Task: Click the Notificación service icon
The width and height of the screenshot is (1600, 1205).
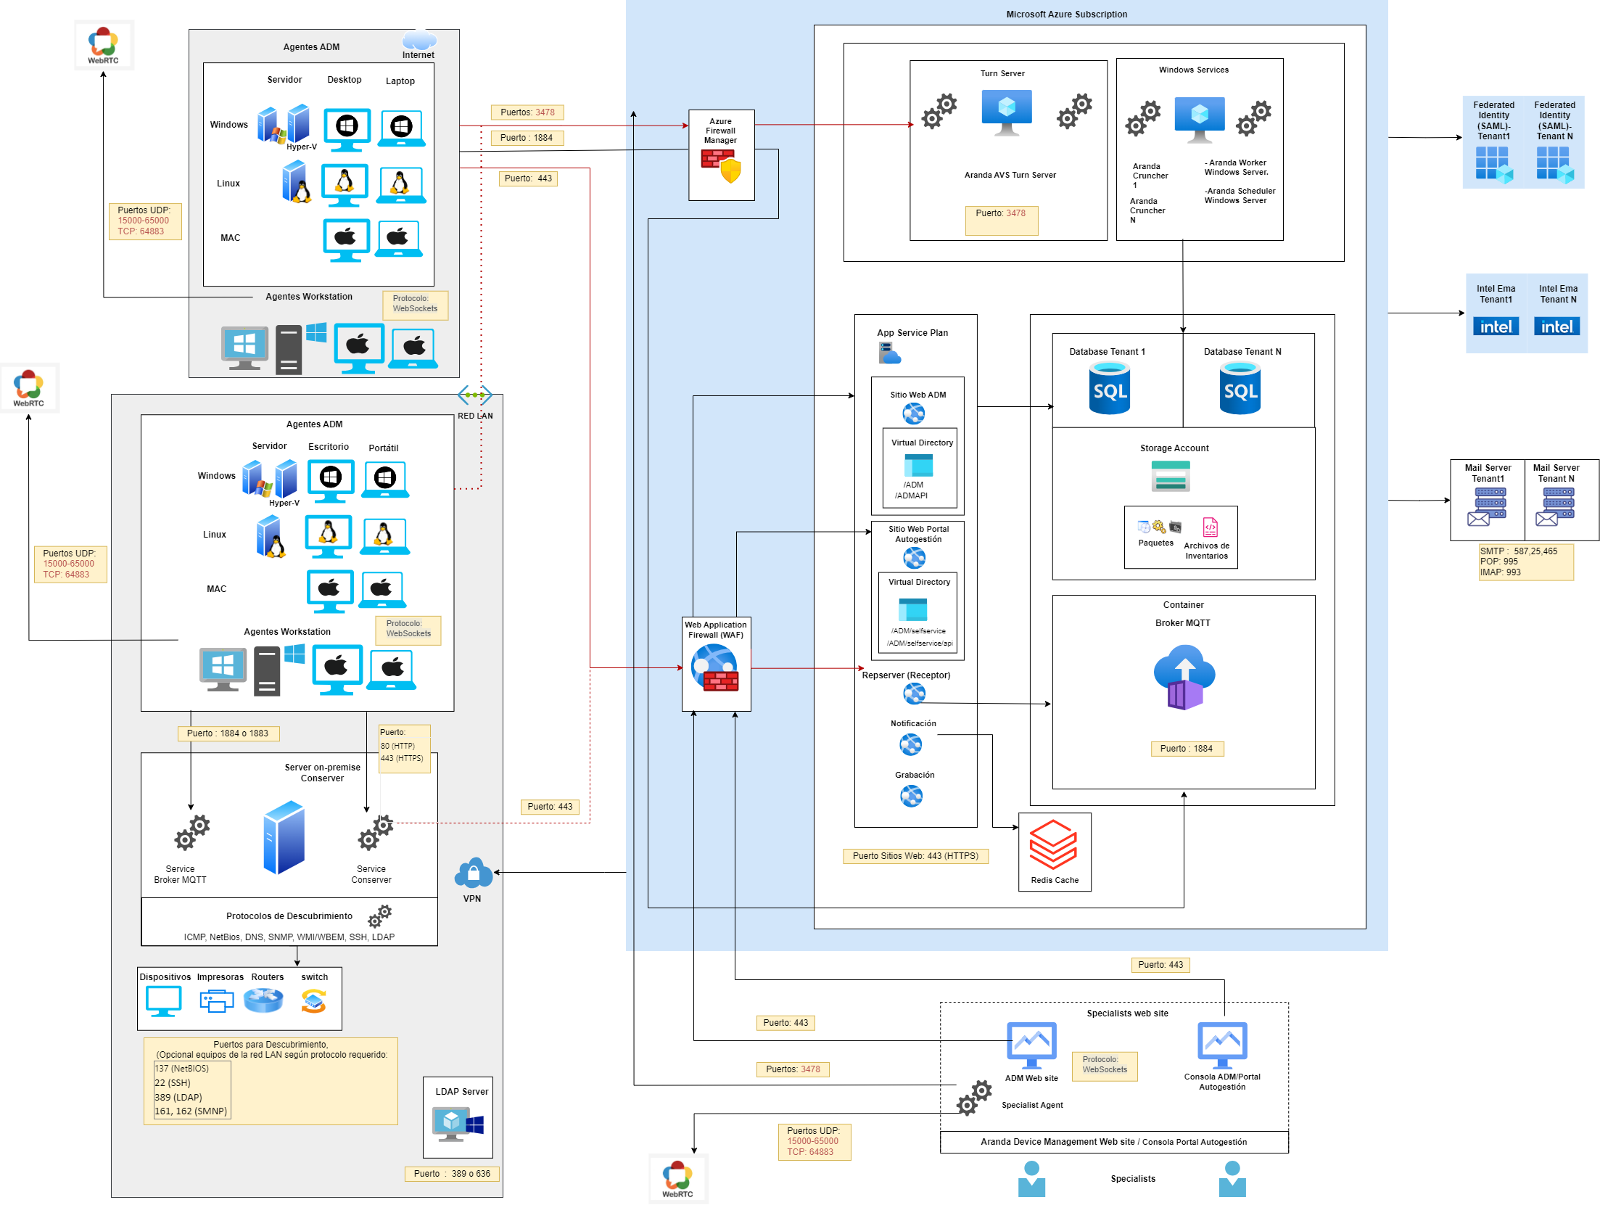Action: pos(910,744)
